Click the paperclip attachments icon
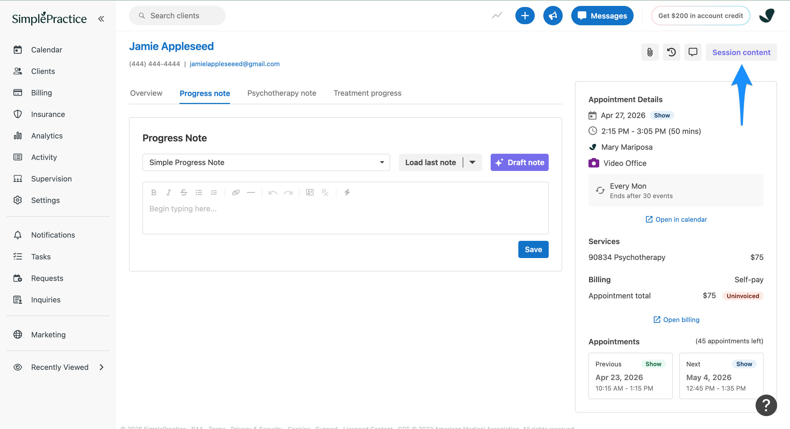This screenshot has height=429, width=790. coord(650,52)
